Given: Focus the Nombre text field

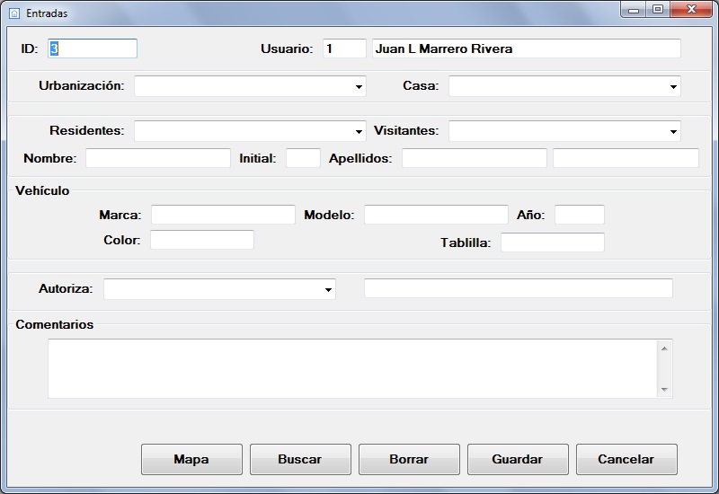Looking at the screenshot, I should click(158, 158).
